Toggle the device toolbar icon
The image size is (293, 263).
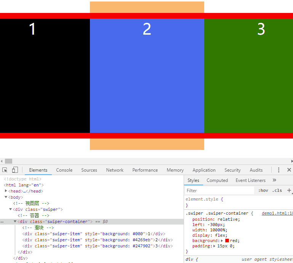pos(15,170)
